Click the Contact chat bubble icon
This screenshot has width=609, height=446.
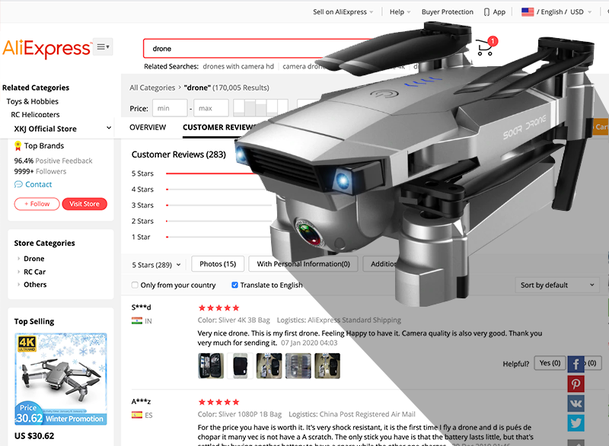point(18,184)
